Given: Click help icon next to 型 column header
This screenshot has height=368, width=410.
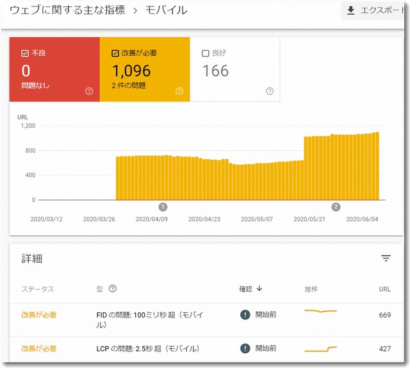Looking at the screenshot, I should 113,289.
